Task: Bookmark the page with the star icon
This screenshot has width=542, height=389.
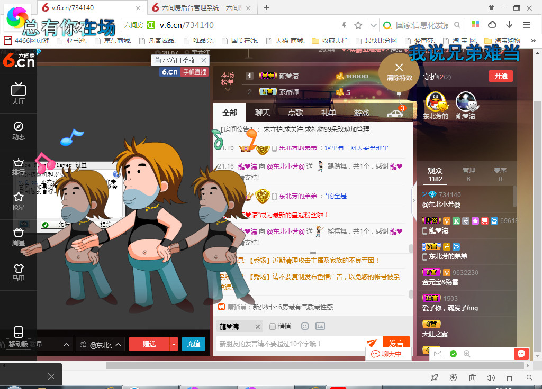Action: [358, 25]
